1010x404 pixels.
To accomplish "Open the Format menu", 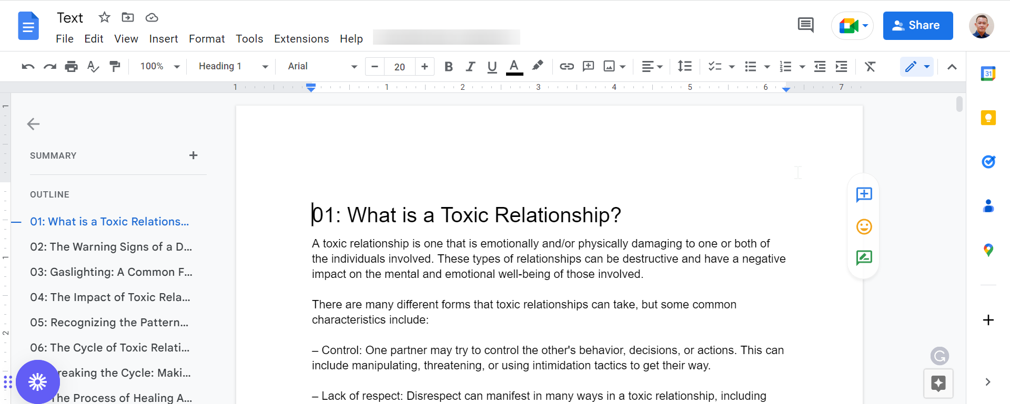I will click(x=207, y=39).
